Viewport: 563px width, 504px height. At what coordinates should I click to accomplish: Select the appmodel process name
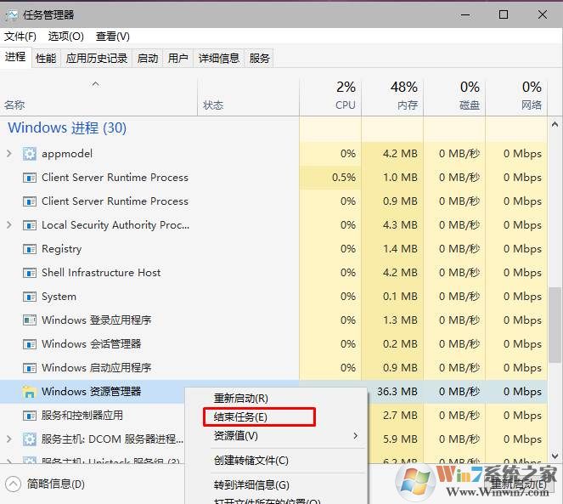pos(67,154)
